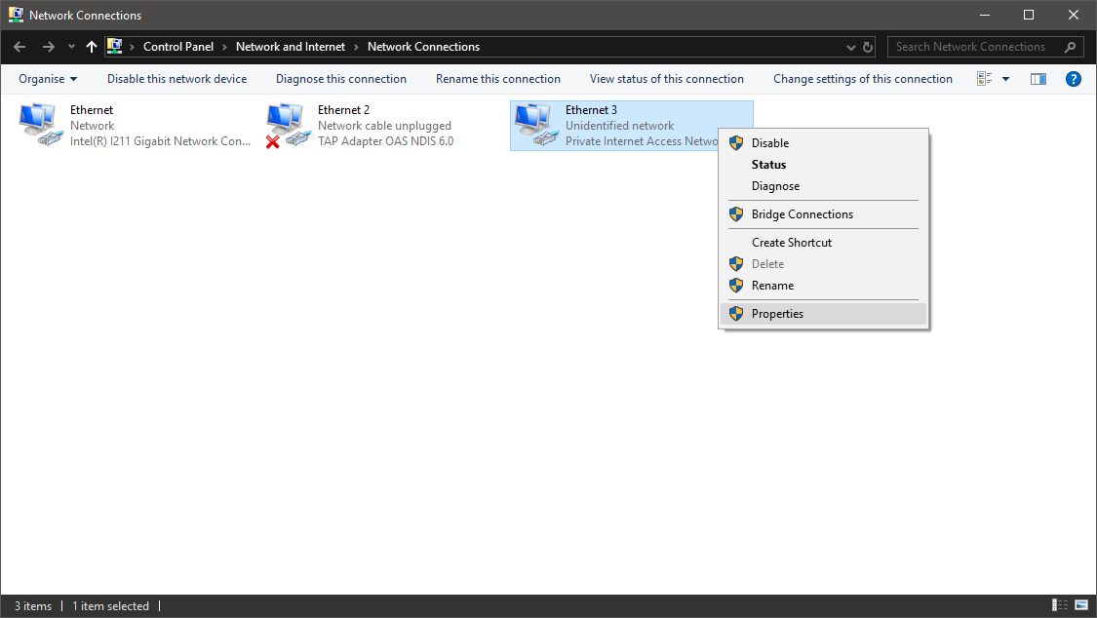The width and height of the screenshot is (1097, 618).
Task: Click the shield icon beside Properties
Action: click(x=736, y=314)
